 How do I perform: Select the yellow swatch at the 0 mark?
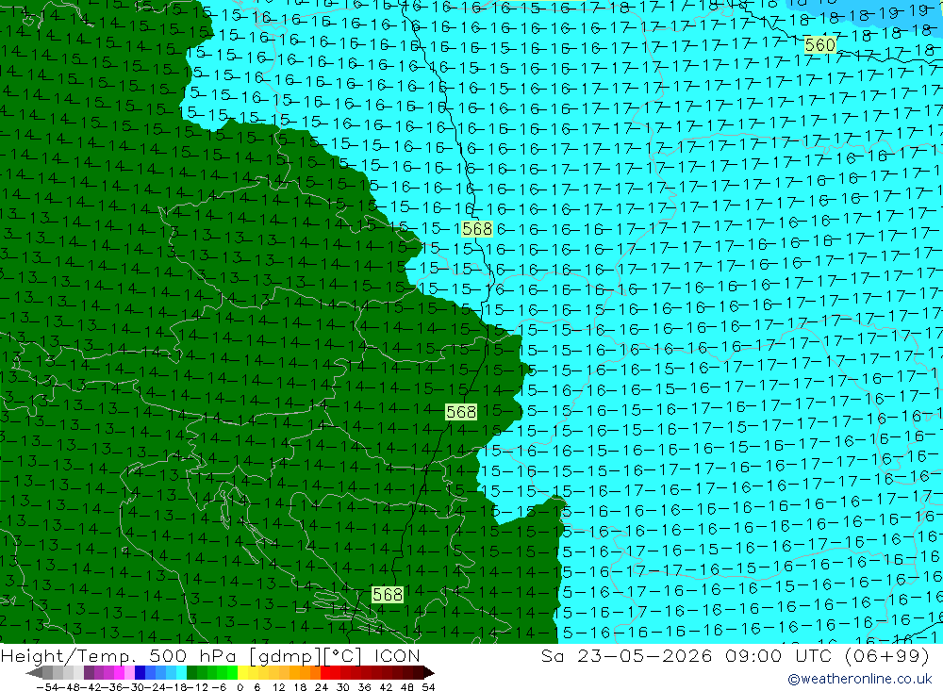point(243,673)
